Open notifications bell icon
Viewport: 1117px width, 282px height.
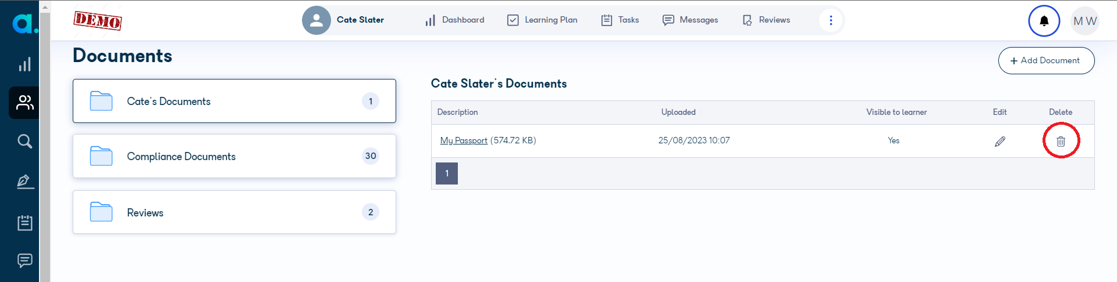point(1044,21)
